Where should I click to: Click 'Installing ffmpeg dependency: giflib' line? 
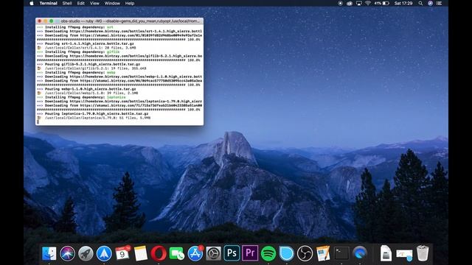78,52
